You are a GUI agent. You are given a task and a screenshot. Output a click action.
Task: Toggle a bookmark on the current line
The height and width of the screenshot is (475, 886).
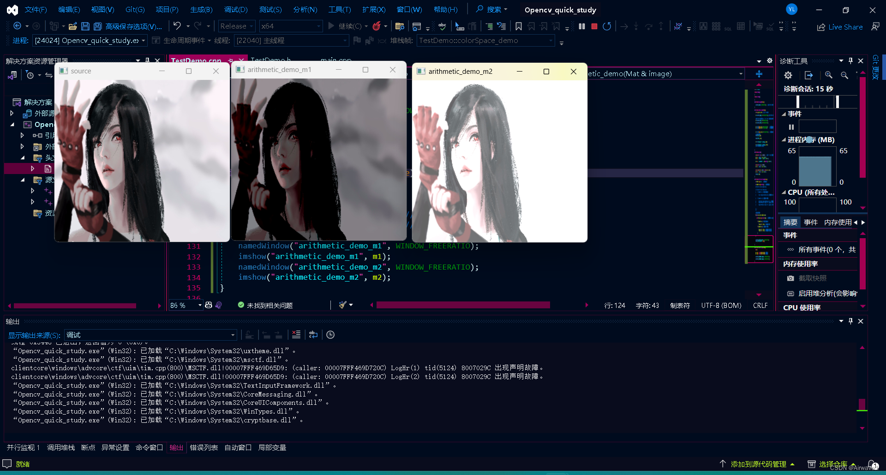519,26
